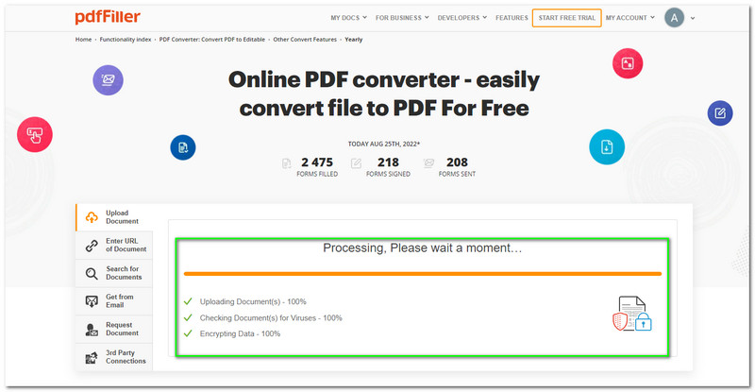Open the Request Document tab

pyautogui.click(x=114, y=329)
